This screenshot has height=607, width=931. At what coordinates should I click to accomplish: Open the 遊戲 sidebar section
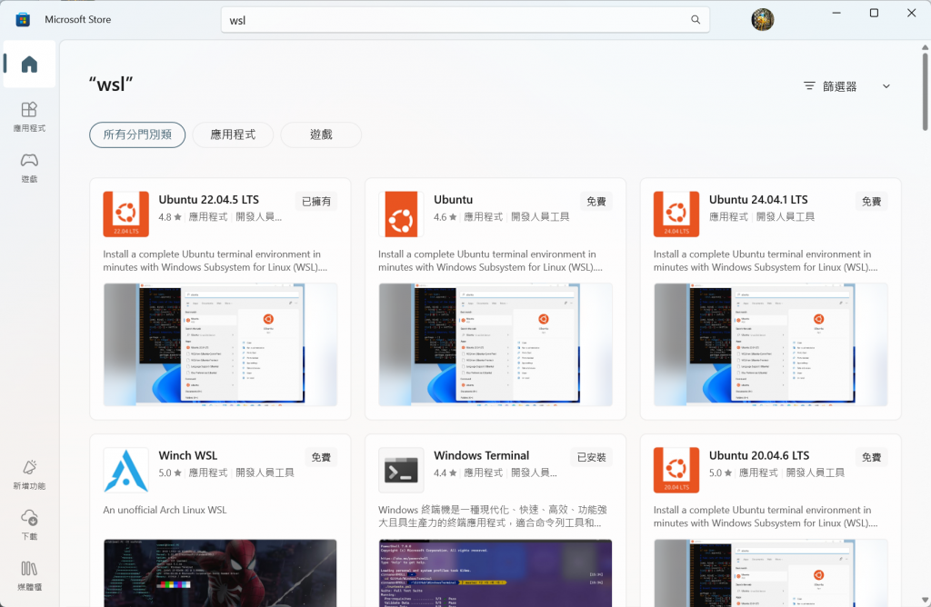tap(29, 167)
